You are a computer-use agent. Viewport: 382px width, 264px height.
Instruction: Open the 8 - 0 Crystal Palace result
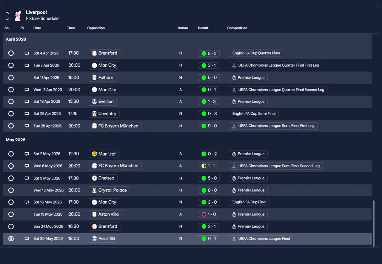click(x=209, y=190)
